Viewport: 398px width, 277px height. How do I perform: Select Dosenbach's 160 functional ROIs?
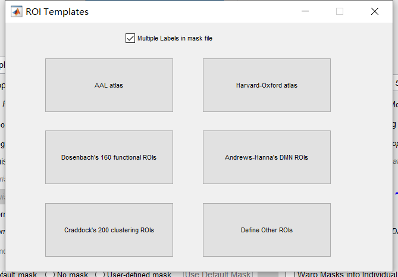(109, 157)
